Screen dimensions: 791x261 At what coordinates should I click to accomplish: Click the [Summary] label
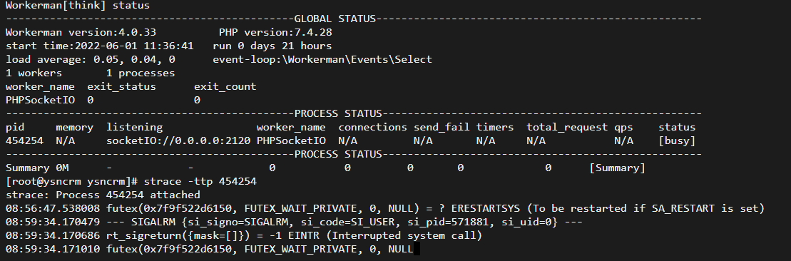point(618,168)
